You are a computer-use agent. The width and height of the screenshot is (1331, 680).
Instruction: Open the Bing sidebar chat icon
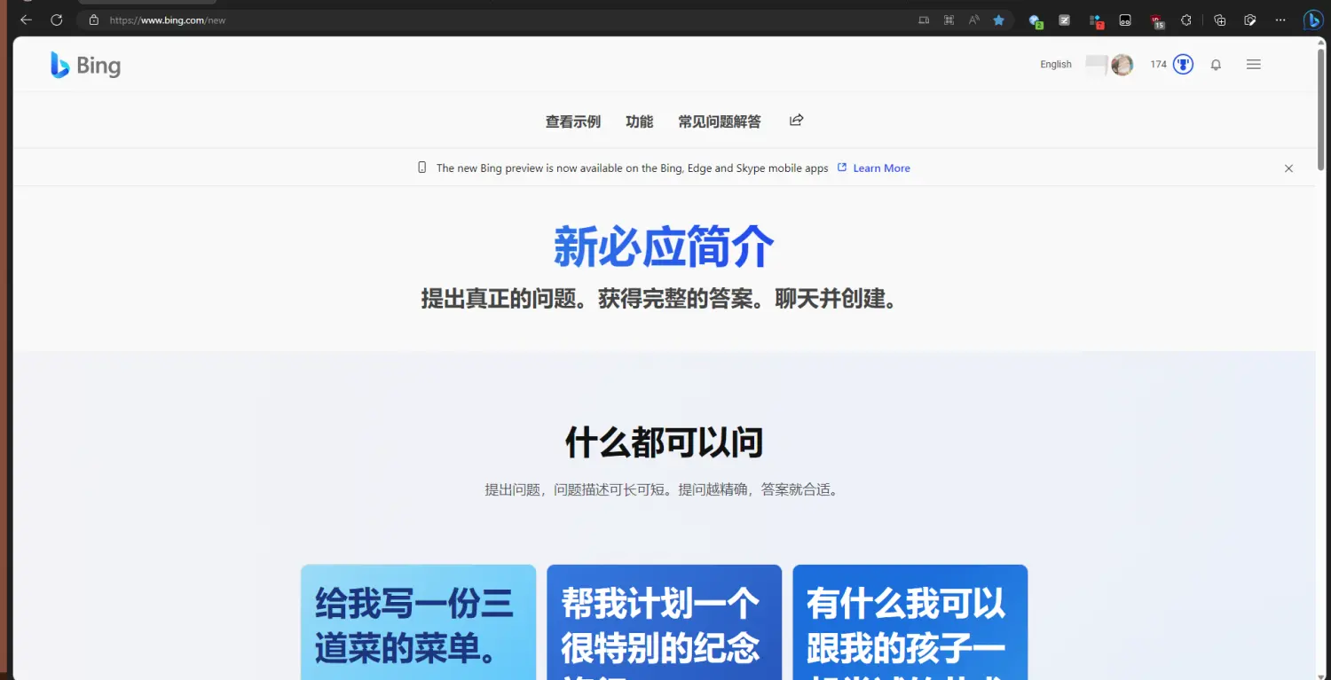coord(1313,20)
